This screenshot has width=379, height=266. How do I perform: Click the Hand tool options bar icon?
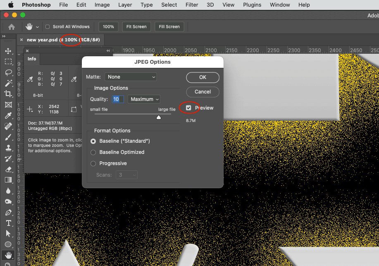29,26
